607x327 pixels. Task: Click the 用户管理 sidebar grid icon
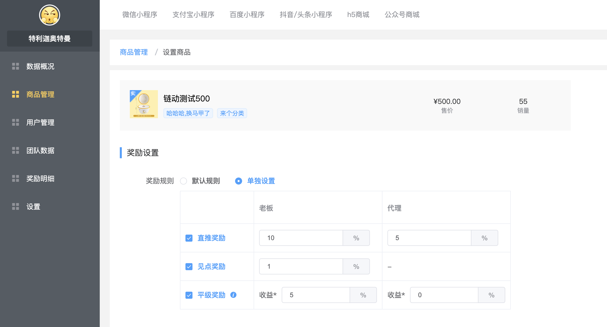point(16,122)
